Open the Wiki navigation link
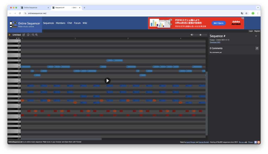Screen dimensions: 268x154 point(85,23)
